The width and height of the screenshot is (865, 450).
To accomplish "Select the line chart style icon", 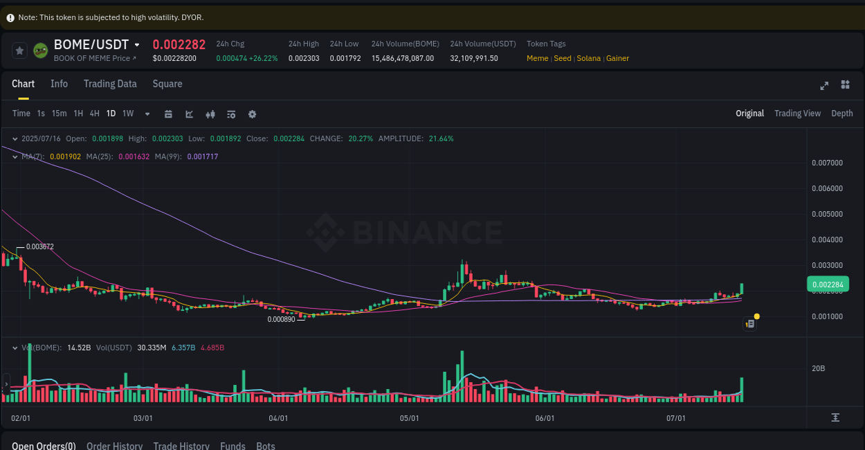I will (x=189, y=113).
